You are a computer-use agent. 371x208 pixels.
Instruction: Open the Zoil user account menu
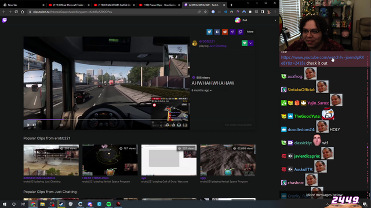coord(241,20)
